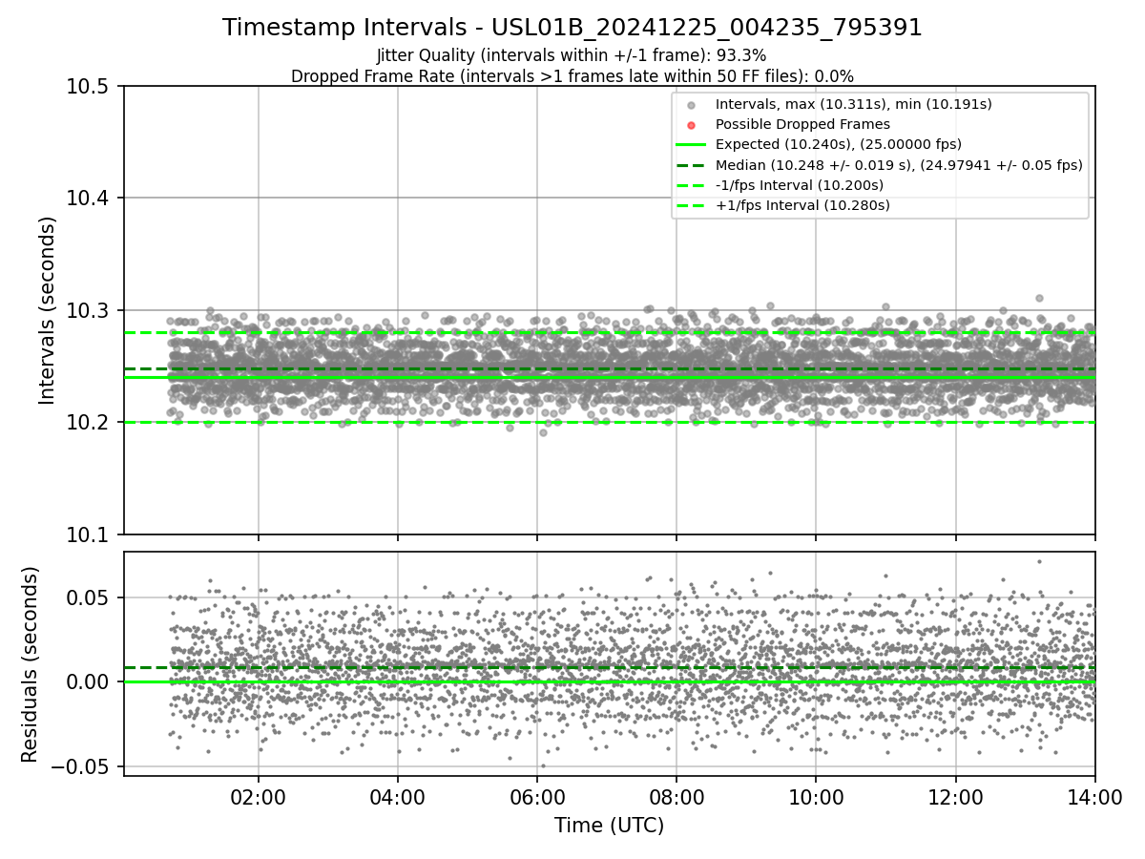The image size is (1145, 859).
Task: Click the red marker beside the Possible Dropped Frames entry
Action: coord(692,124)
